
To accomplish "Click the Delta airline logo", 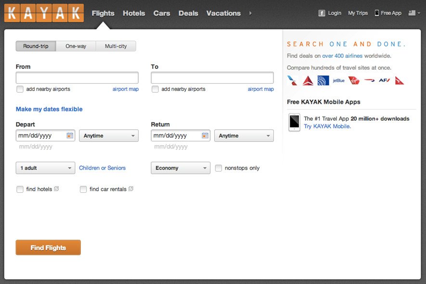I will pyautogui.click(x=308, y=81).
